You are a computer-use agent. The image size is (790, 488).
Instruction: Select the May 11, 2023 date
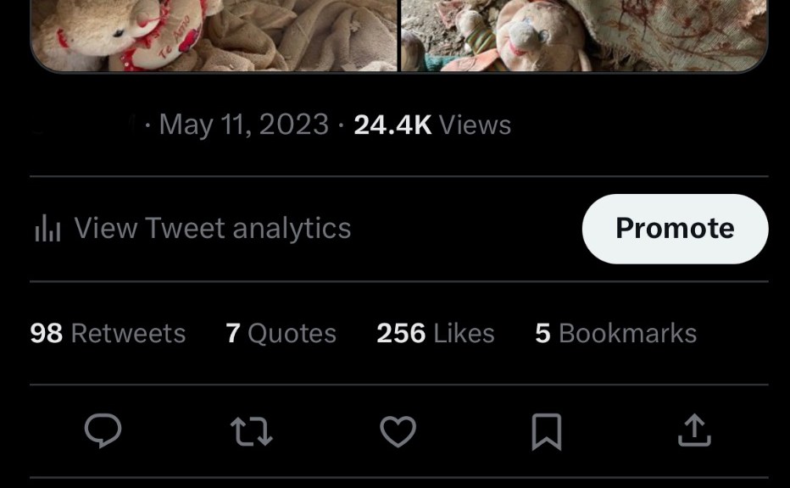(244, 125)
